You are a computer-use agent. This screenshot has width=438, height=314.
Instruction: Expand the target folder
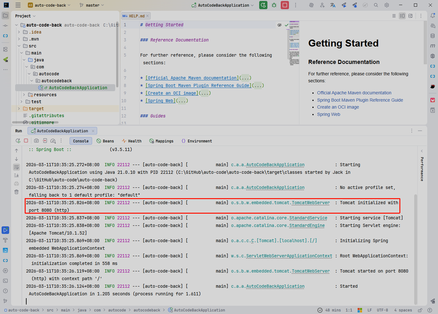[19, 109]
